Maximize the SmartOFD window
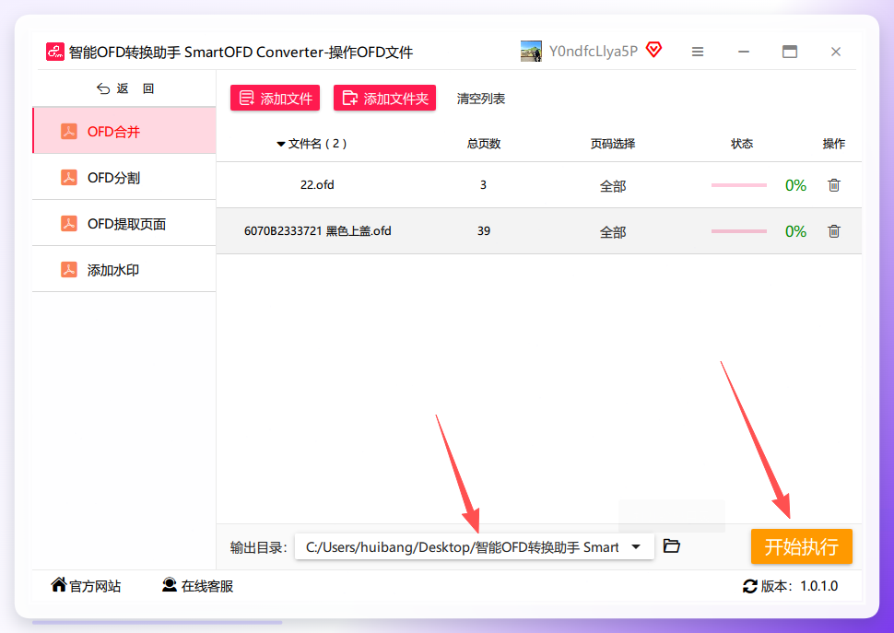Image resolution: width=894 pixels, height=633 pixels. coord(790,52)
